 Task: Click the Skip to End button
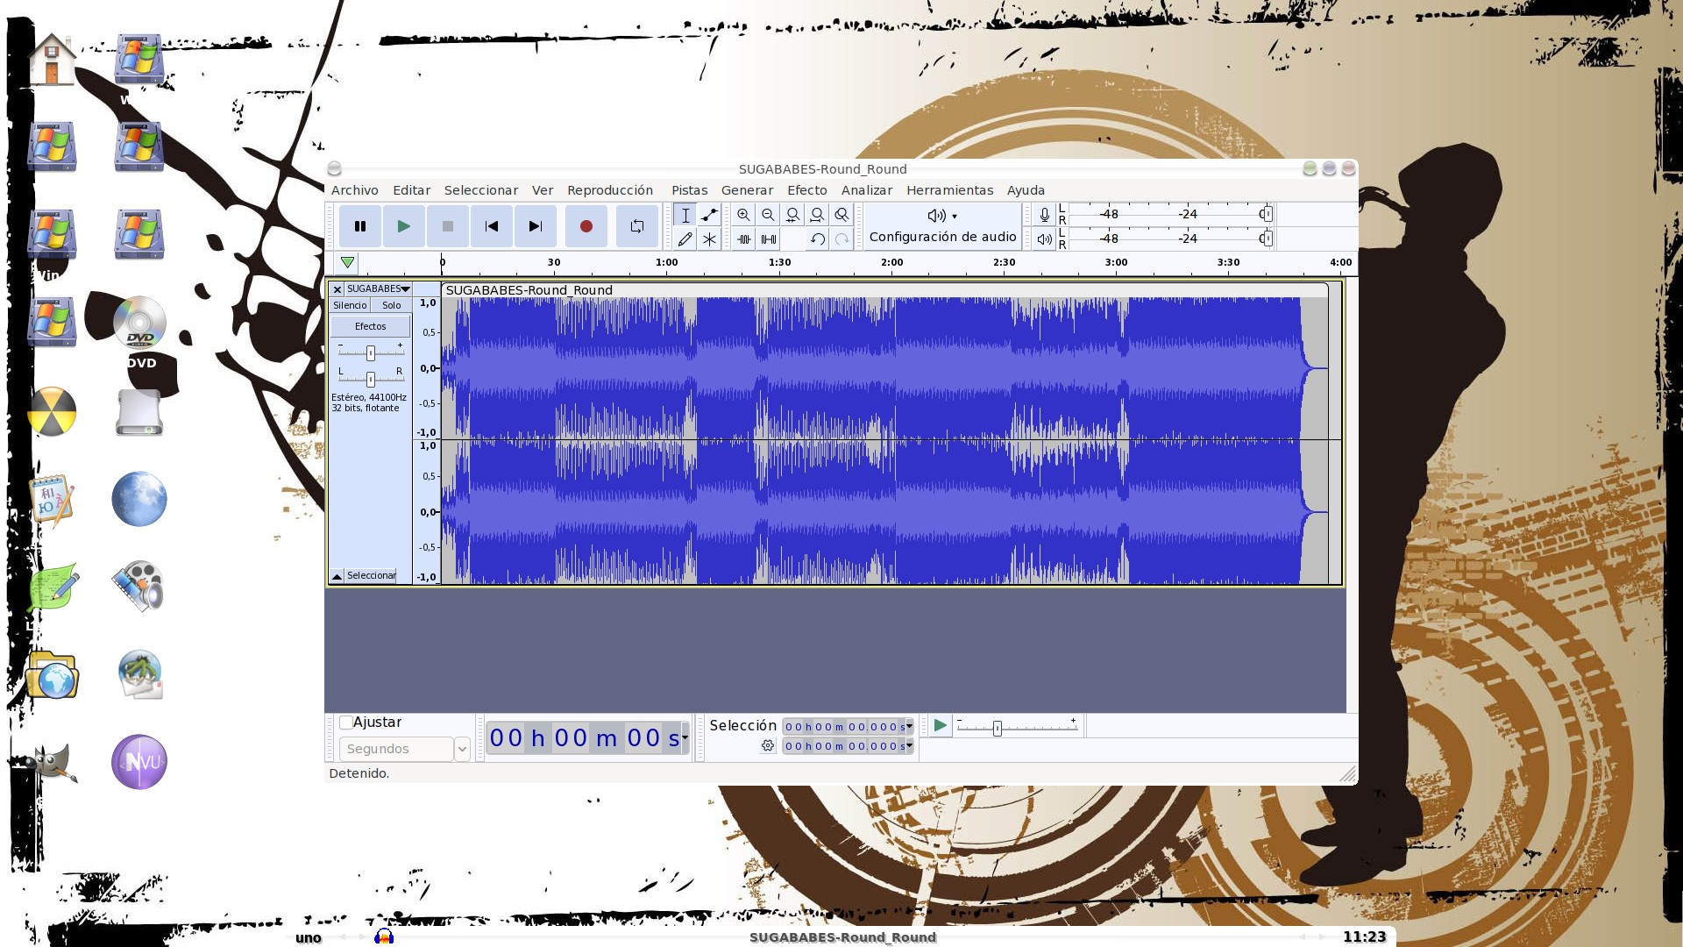tap(535, 226)
